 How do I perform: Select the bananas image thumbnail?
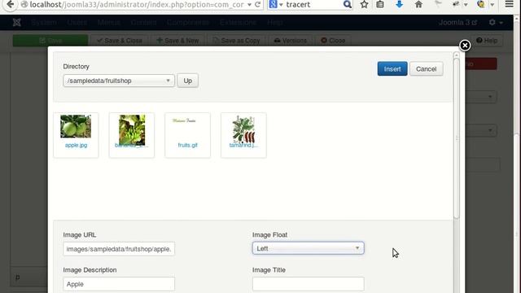click(132, 130)
